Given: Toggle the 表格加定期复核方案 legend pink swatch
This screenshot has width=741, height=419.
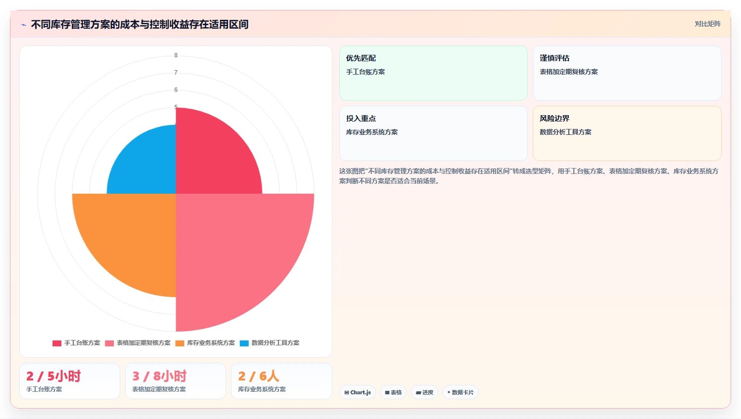Looking at the screenshot, I should [x=109, y=343].
